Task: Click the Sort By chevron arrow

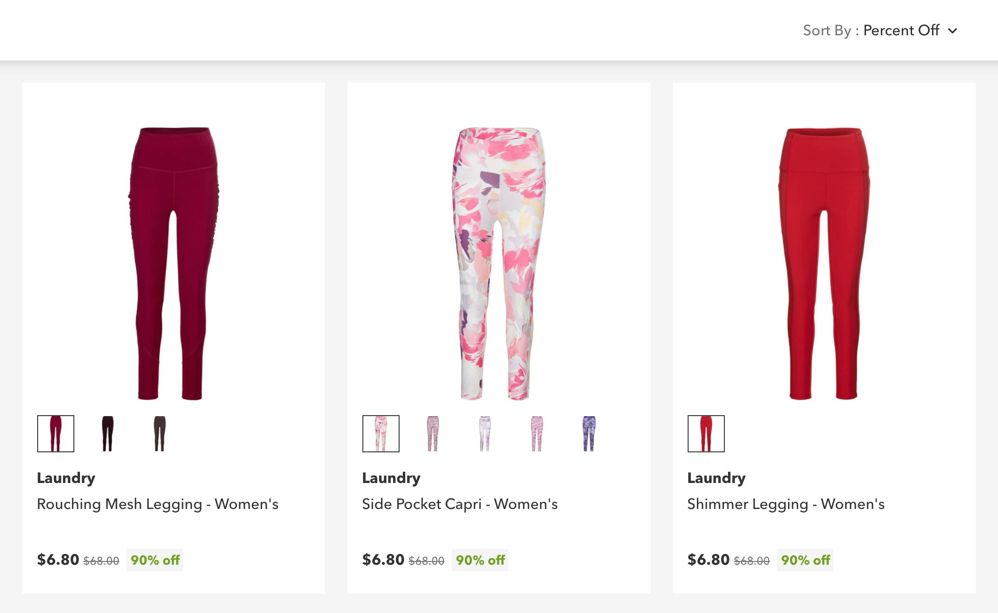Action: (952, 31)
